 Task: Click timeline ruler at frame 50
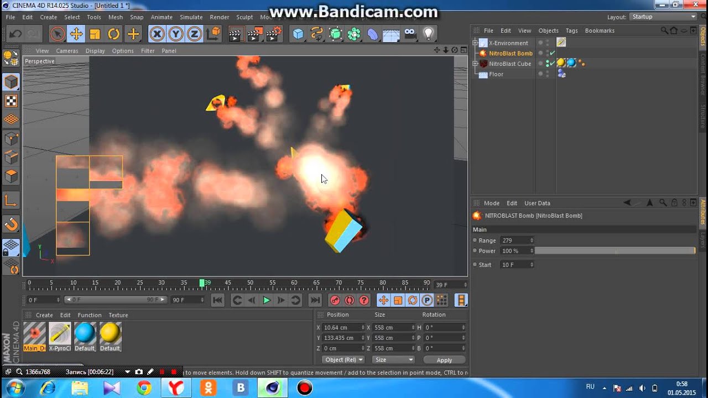click(250, 284)
